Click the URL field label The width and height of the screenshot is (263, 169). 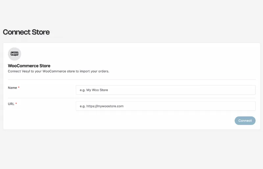(11, 104)
